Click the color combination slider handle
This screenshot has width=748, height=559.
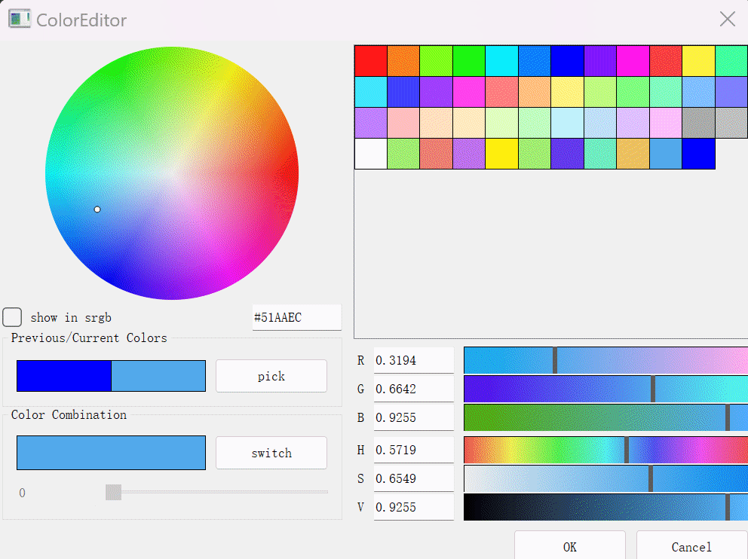point(114,493)
